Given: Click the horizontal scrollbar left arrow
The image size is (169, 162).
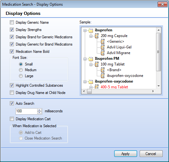Looking at the screenshot, I should (x=84, y=91).
